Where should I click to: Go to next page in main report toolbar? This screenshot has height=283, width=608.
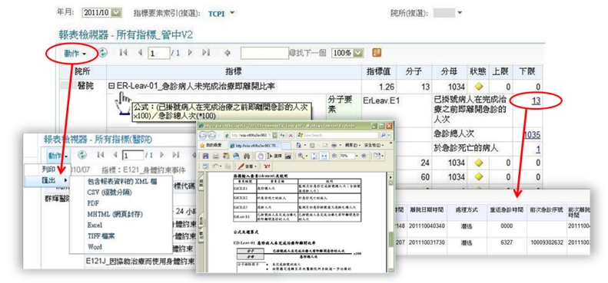191,53
